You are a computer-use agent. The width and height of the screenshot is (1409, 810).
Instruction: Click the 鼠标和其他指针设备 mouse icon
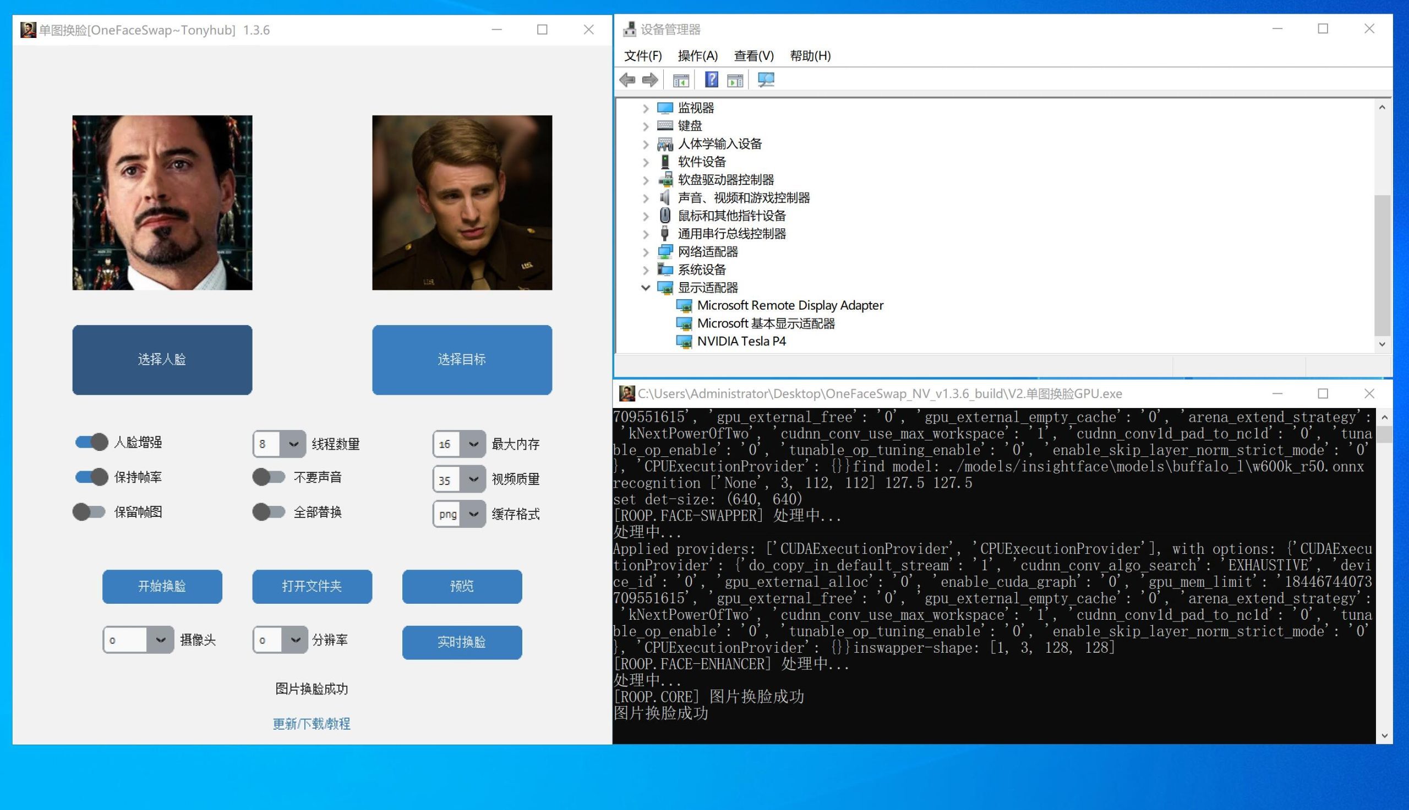665,216
